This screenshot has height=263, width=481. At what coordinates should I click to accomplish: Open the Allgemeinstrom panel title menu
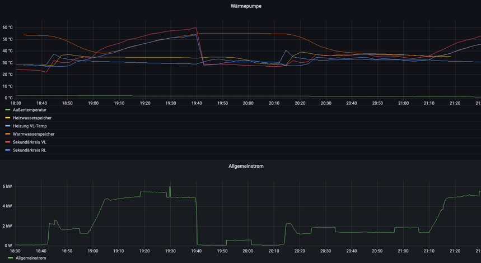coord(246,166)
